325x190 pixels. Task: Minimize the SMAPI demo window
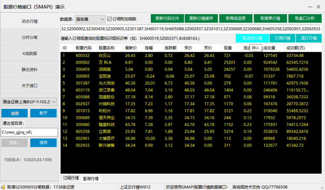(311, 7)
